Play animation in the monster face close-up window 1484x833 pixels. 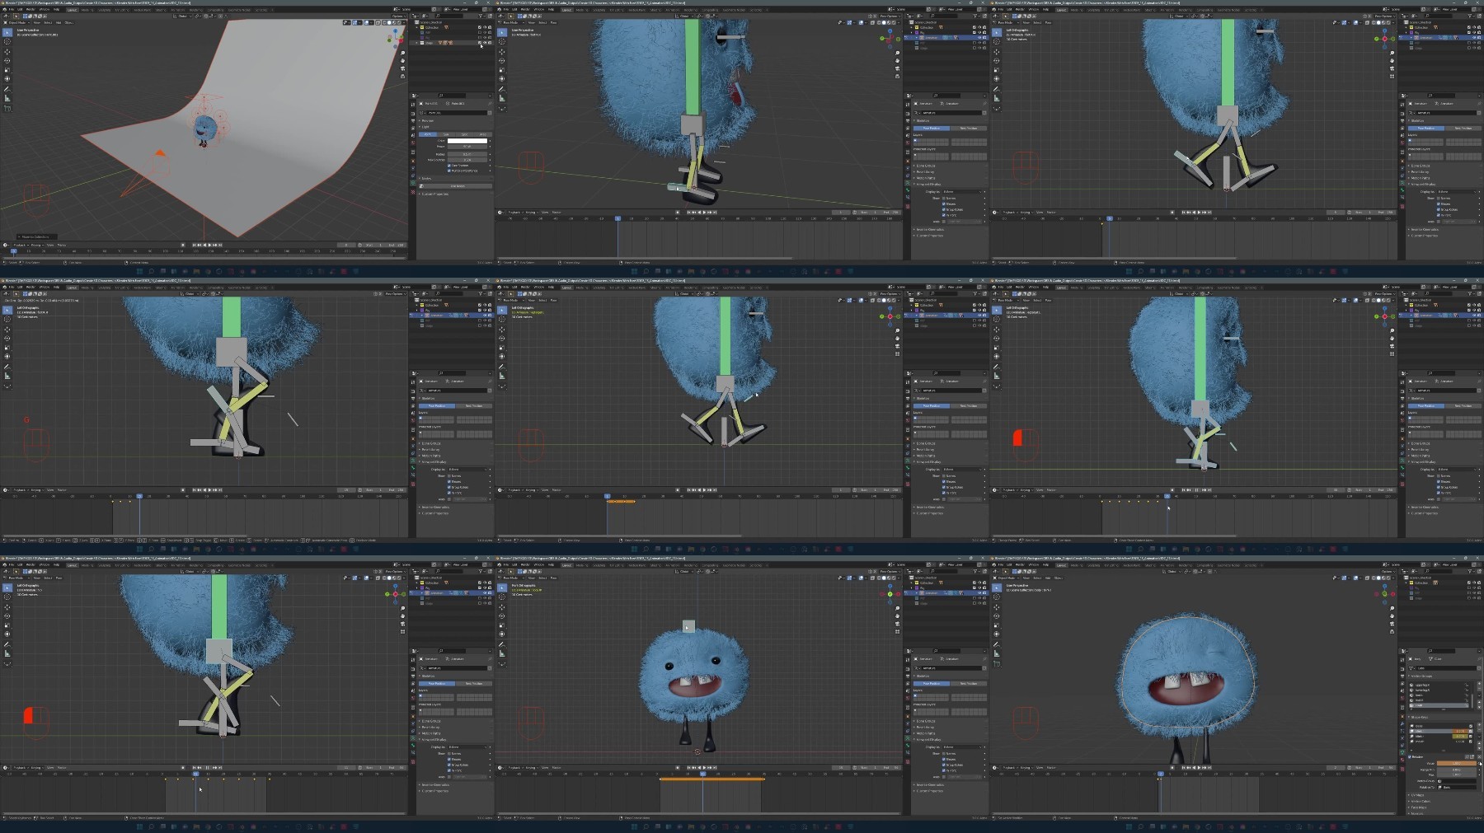coord(1199,767)
